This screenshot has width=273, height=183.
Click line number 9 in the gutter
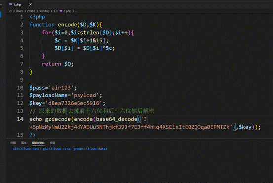point(22,80)
